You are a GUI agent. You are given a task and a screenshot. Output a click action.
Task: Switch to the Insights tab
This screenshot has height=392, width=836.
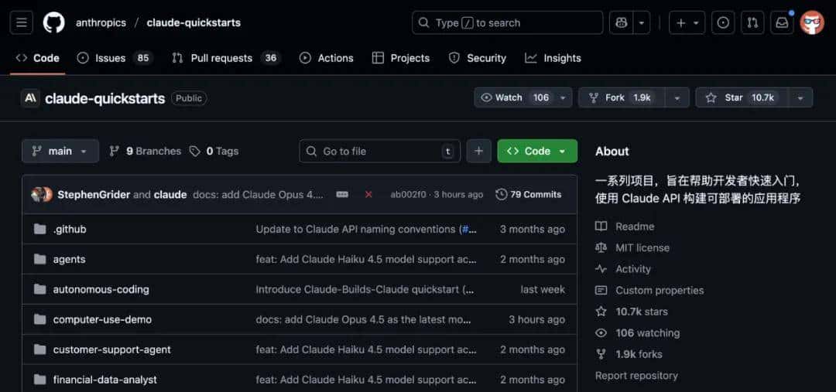(x=553, y=58)
